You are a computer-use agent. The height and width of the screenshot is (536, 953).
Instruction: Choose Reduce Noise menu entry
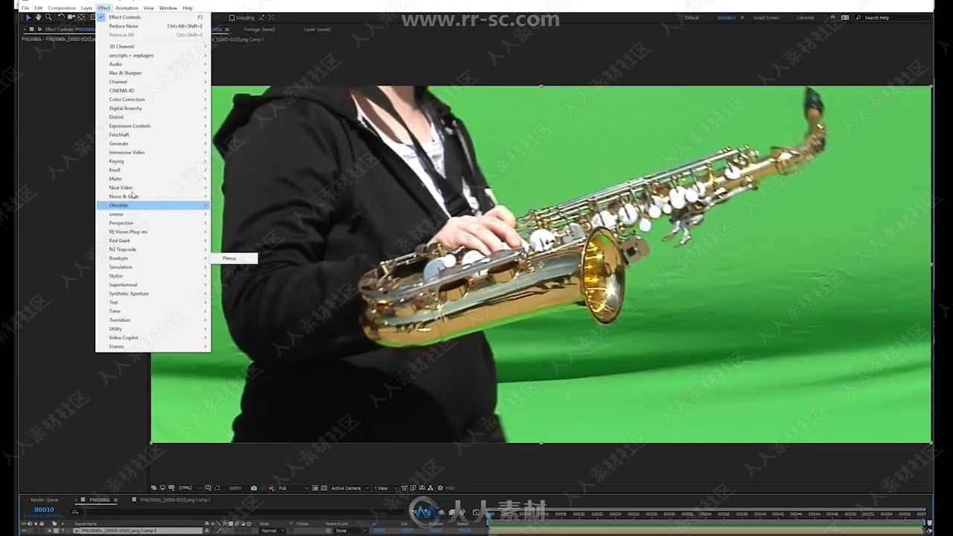tap(153, 26)
